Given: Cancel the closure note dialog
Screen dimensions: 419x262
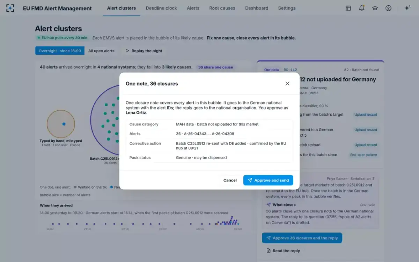Looking at the screenshot, I should pos(230,180).
